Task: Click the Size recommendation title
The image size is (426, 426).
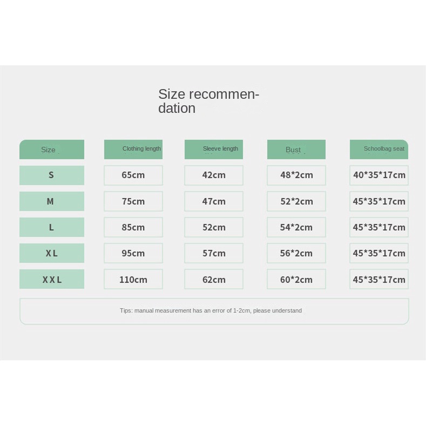Action: [208, 101]
